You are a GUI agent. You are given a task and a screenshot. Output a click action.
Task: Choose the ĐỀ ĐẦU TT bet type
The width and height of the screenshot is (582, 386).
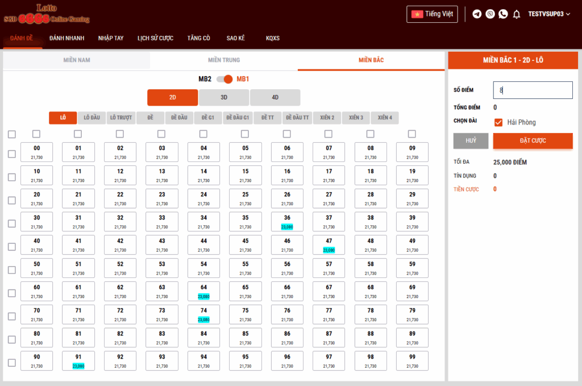click(297, 118)
